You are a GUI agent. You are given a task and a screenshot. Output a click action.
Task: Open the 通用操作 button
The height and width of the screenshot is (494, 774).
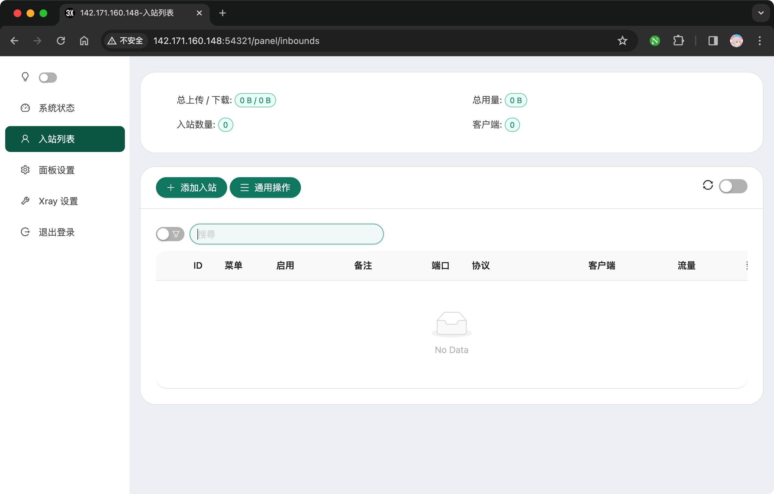(x=265, y=188)
